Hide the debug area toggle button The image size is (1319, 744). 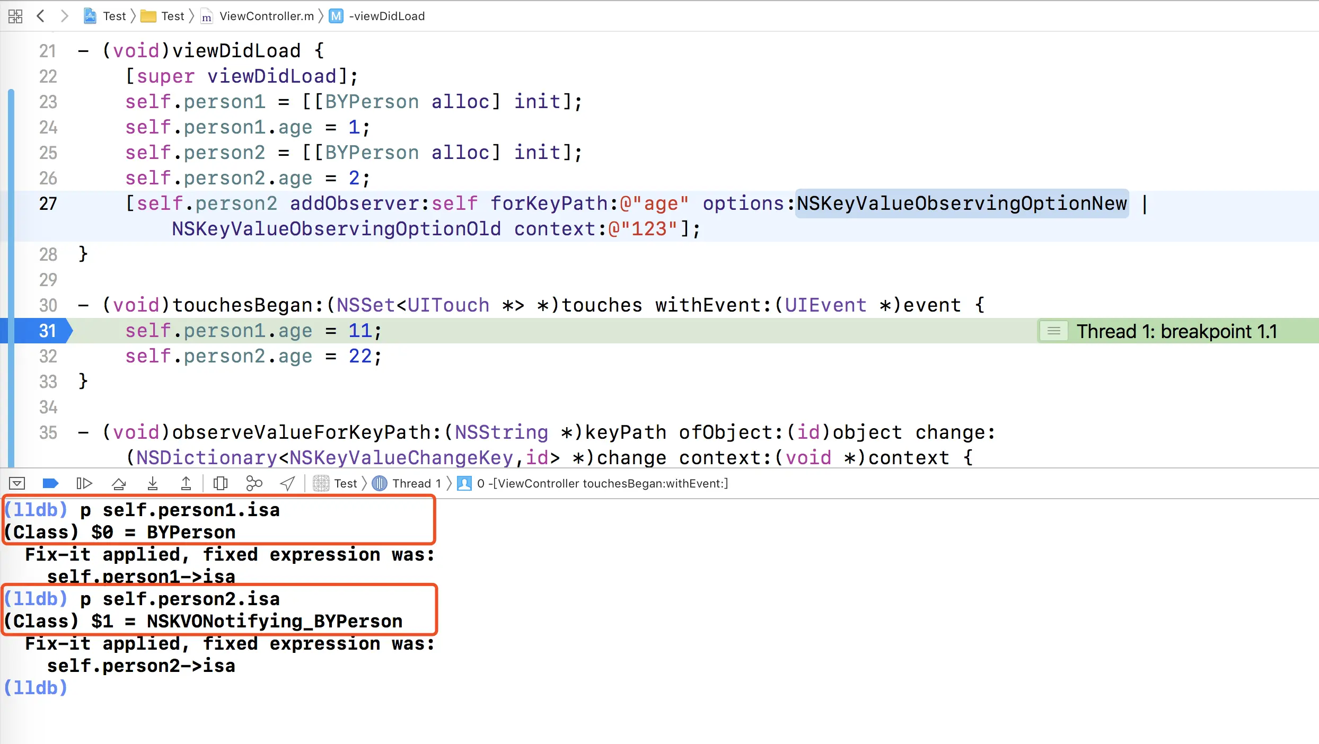coord(17,483)
